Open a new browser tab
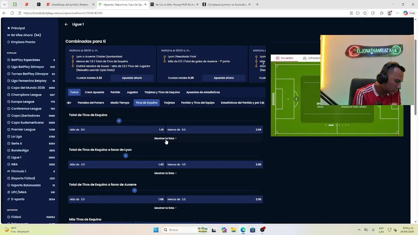Viewport: 418px width, 235px height. point(257,4)
